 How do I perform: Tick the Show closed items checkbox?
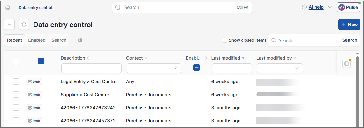point(224,40)
